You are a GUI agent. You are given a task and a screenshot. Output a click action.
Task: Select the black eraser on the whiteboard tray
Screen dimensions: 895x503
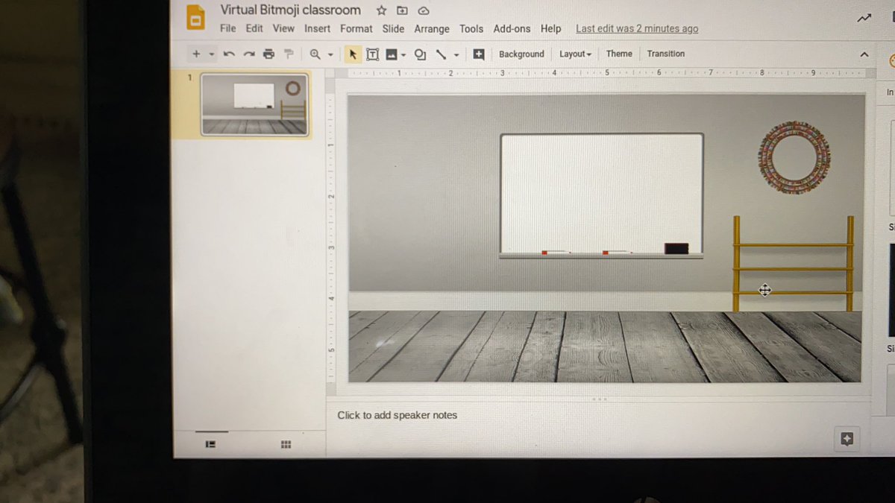(676, 248)
